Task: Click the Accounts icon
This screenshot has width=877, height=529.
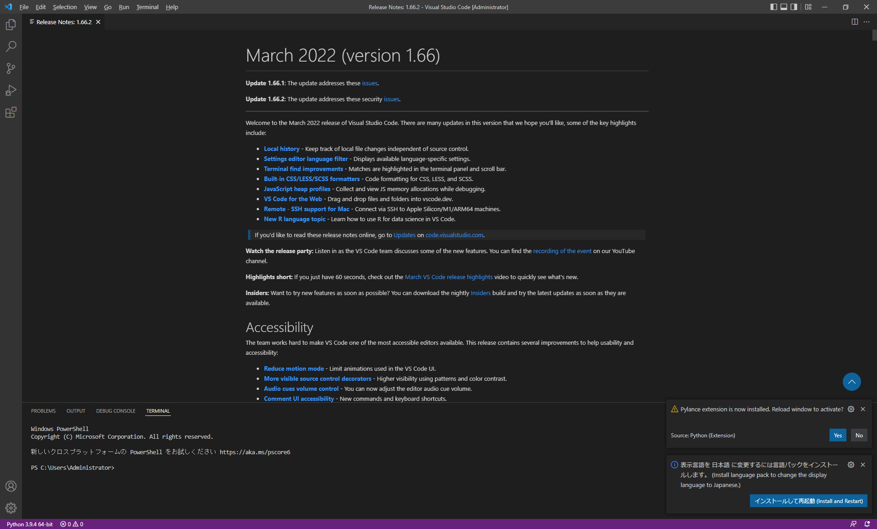Action: click(x=11, y=486)
